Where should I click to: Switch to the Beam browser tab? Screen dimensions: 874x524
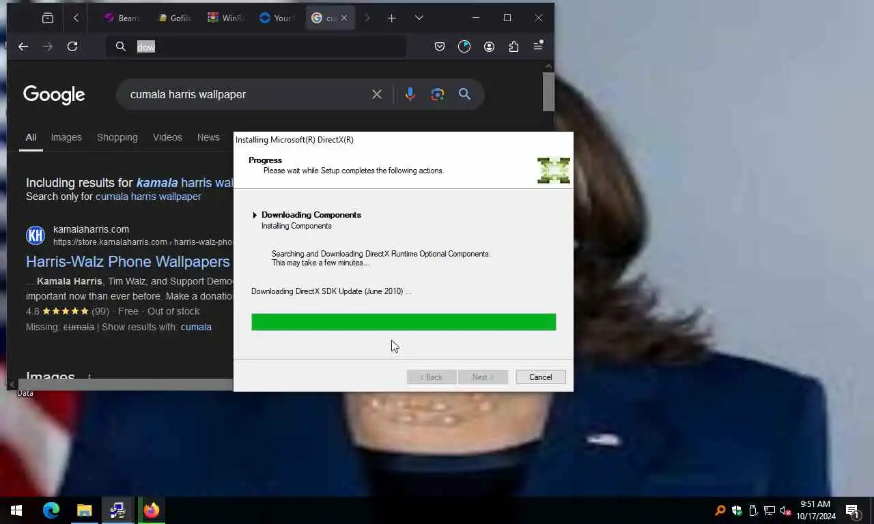[122, 18]
